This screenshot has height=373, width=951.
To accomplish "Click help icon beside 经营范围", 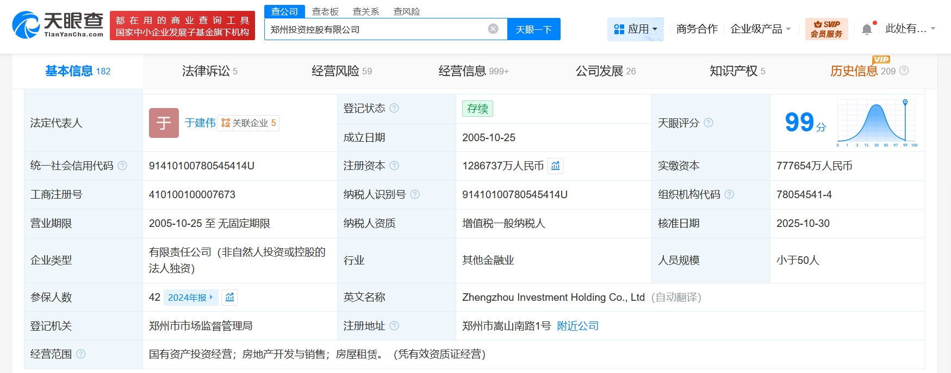I will coord(81,354).
